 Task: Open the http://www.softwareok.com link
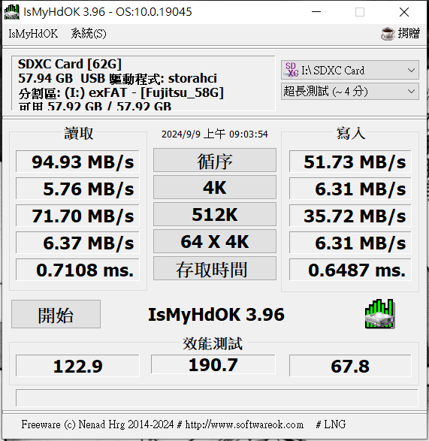tap(244, 424)
